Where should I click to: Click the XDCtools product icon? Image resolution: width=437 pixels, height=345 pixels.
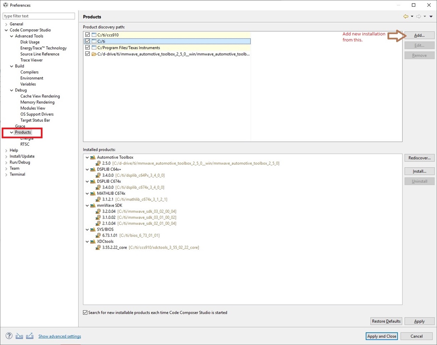pos(93,242)
